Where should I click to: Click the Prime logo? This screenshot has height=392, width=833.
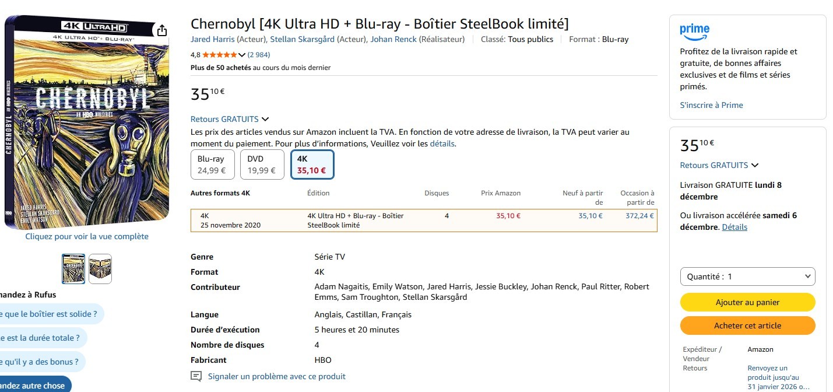694,32
